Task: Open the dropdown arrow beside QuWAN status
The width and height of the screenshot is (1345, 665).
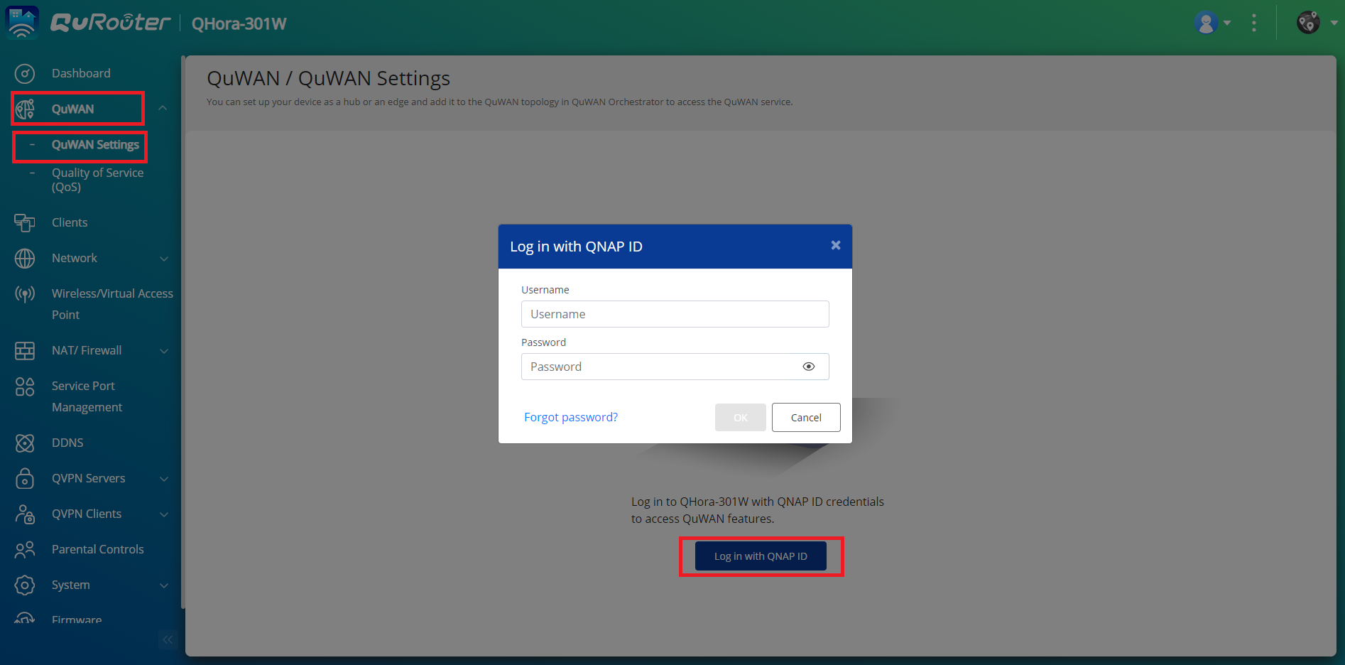Action: [1334, 23]
